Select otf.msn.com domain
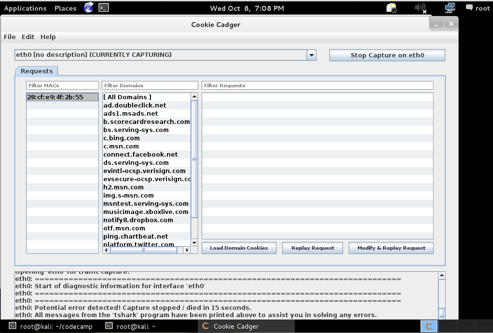493x333 pixels. pyautogui.click(x=147, y=228)
